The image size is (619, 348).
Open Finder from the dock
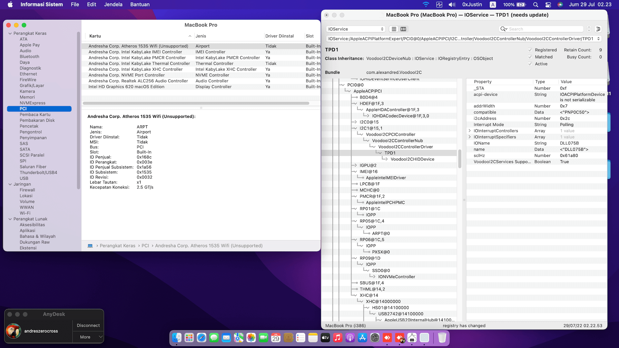[177, 338]
